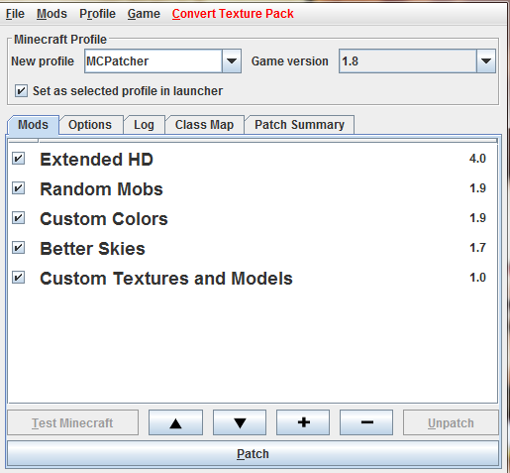Click the Unpatch button
Image resolution: width=510 pixels, height=473 pixels.
[x=451, y=422]
